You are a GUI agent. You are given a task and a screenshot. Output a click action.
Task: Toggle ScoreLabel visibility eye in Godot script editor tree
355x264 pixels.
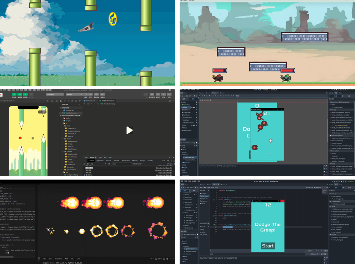(196, 215)
